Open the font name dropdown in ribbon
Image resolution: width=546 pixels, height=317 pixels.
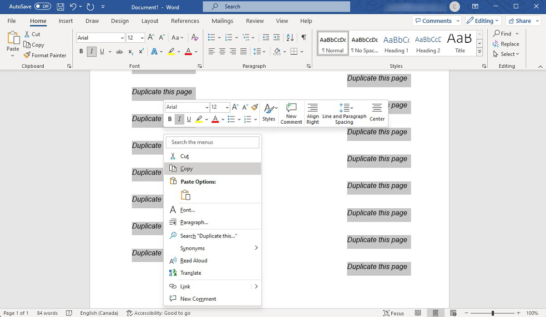122,38
